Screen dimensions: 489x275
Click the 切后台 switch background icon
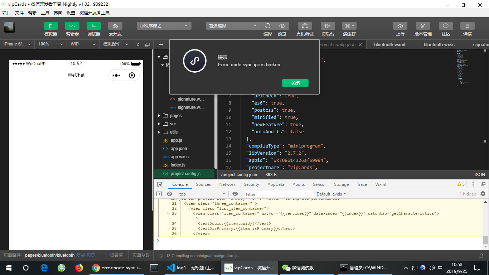pos(328,26)
